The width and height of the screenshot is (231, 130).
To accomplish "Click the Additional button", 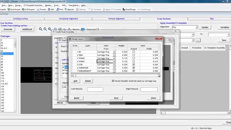I will point(27,29).
